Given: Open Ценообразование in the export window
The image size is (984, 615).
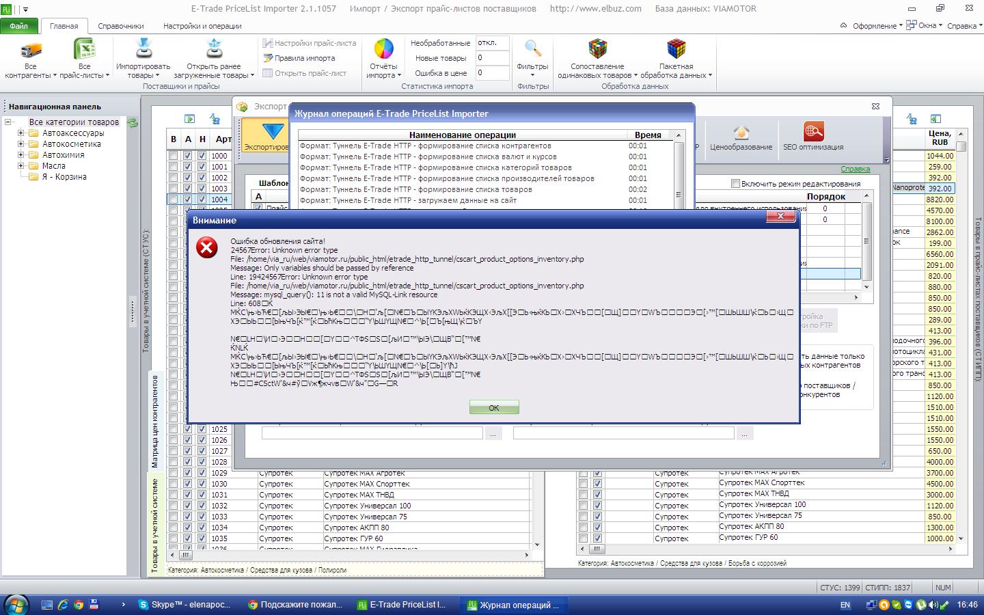Looking at the screenshot, I should 741,137.
